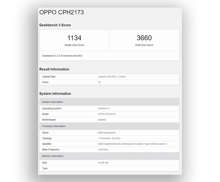Click the Single-Core Score label
The image size is (220, 182).
tap(74, 45)
